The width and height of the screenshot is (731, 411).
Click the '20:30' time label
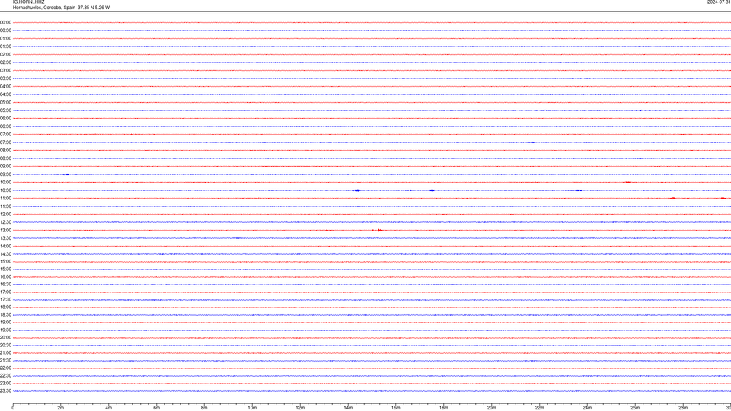pos(5,346)
